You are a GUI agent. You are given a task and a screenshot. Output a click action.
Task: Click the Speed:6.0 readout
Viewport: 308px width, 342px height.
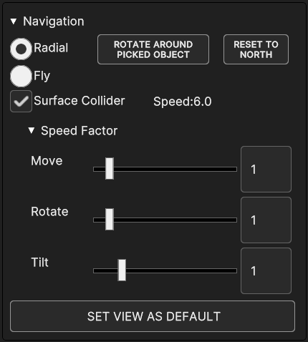[x=183, y=102]
